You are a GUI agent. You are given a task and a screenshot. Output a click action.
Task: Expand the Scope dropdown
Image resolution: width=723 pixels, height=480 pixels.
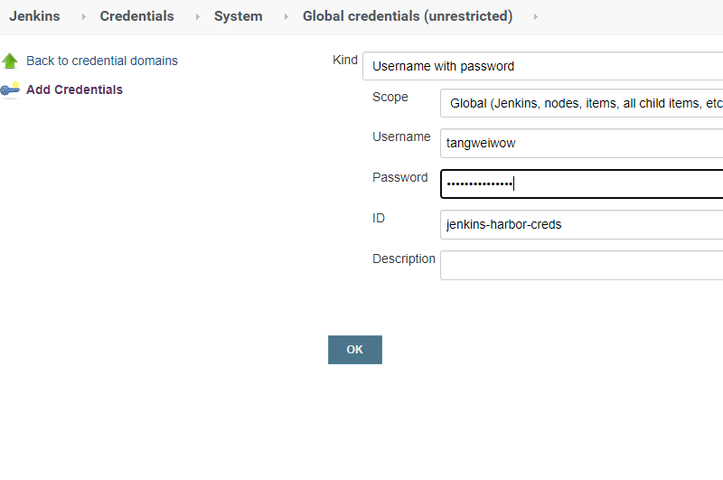point(581,104)
